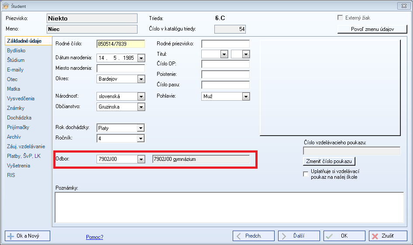Click the Ok a Nový button
This screenshot has height=245, width=413.
pos(28,236)
